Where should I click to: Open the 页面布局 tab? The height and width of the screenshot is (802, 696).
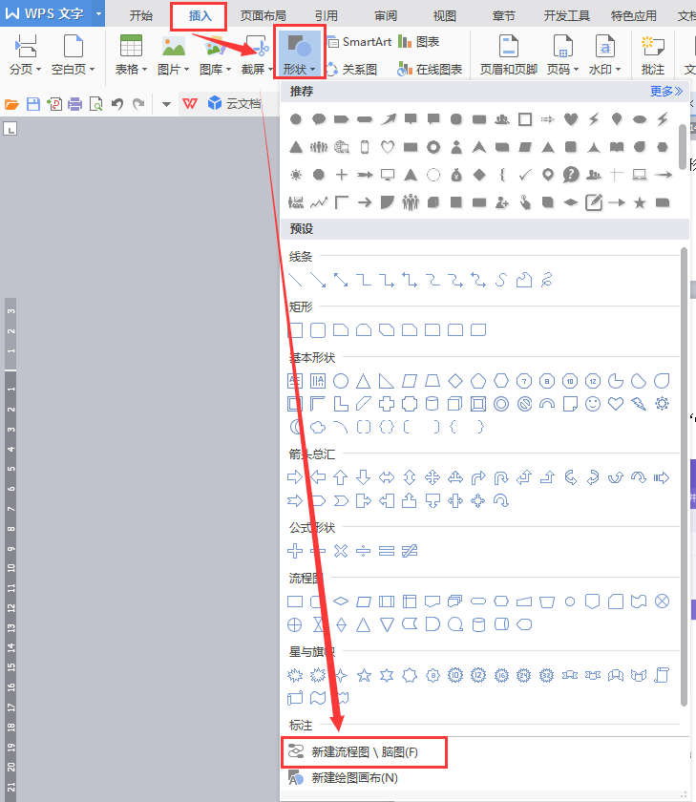pyautogui.click(x=263, y=15)
